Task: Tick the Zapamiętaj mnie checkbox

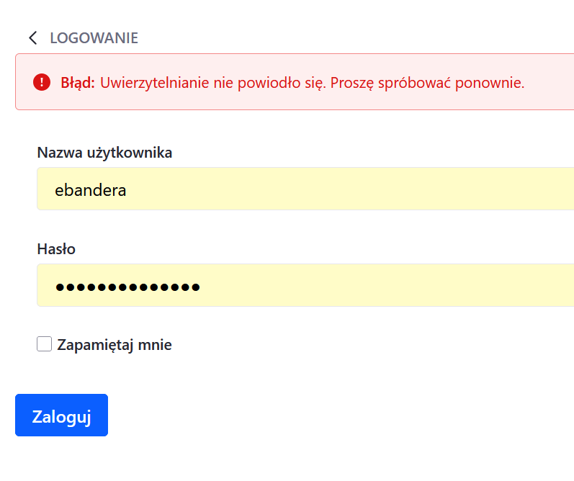Action: pos(45,344)
